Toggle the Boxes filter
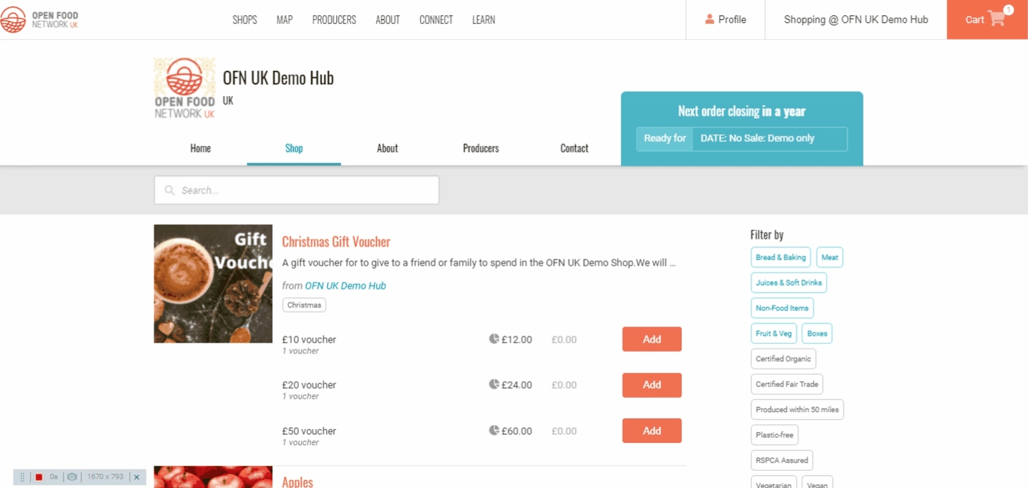Image resolution: width=1028 pixels, height=488 pixels. (x=817, y=334)
